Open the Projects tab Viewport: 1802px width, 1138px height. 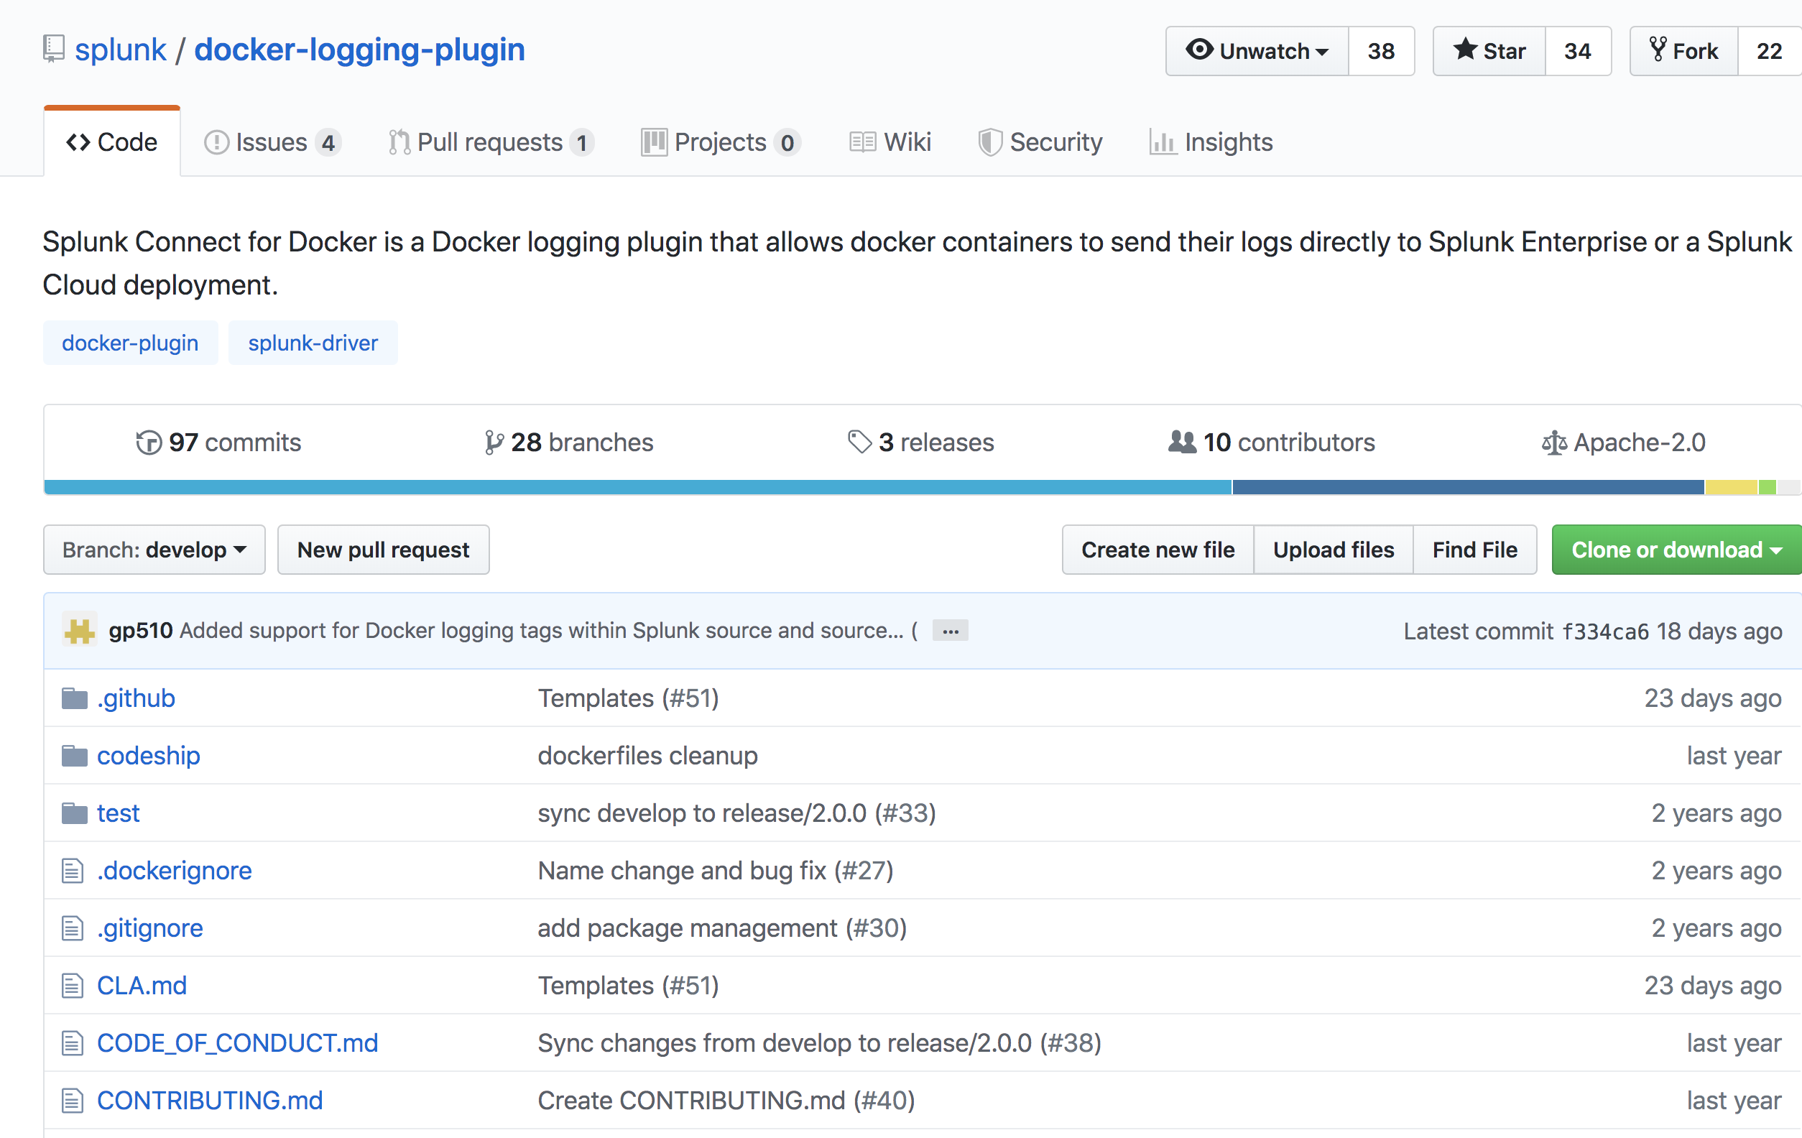coord(721,142)
